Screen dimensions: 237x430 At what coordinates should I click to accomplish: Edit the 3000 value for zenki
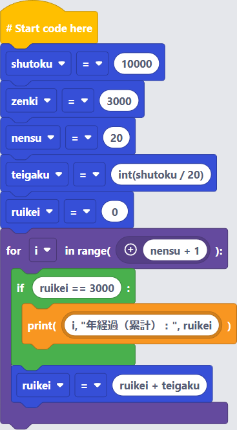pyautogui.click(x=119, y=101)
